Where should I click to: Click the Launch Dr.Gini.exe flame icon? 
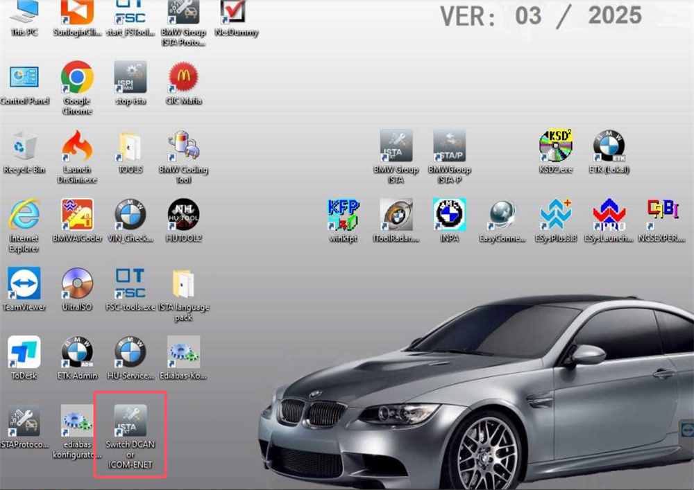click(x=77, y=146)
